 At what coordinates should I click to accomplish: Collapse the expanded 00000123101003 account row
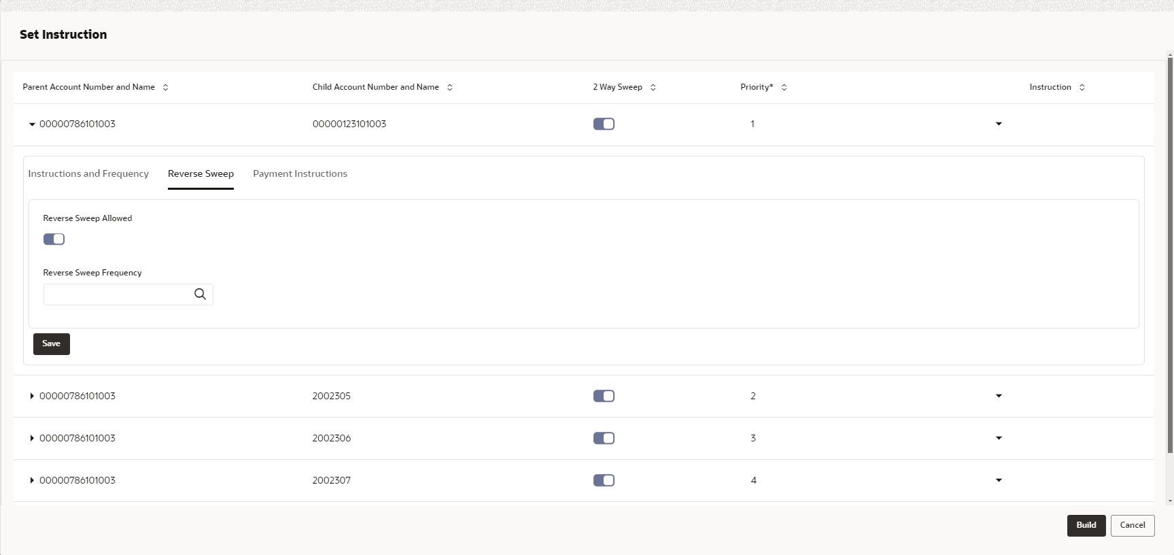click(32, 124)
